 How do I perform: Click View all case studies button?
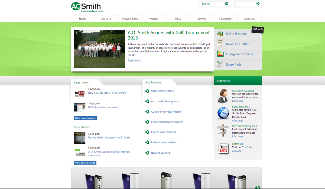coord(85,163)
